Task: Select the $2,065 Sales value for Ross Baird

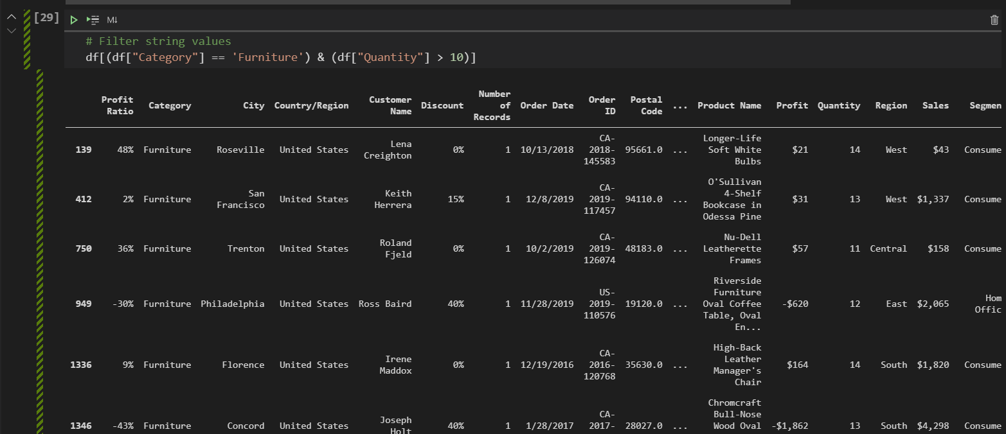Action: point(933,304)
